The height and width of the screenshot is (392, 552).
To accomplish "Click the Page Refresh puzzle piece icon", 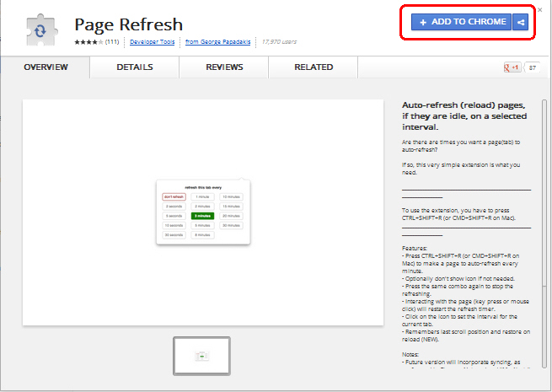I will [40, 30].
